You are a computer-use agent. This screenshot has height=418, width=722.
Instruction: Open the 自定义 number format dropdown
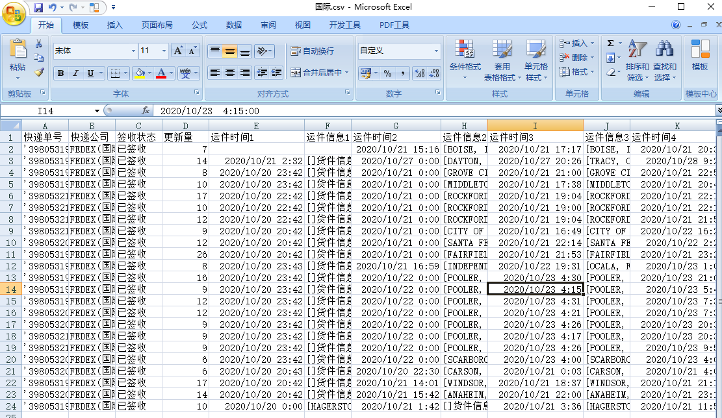tap(436, 51)
